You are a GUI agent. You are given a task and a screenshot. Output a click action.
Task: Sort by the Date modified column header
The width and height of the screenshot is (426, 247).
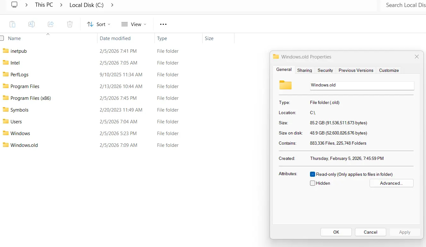click(115, 38)
